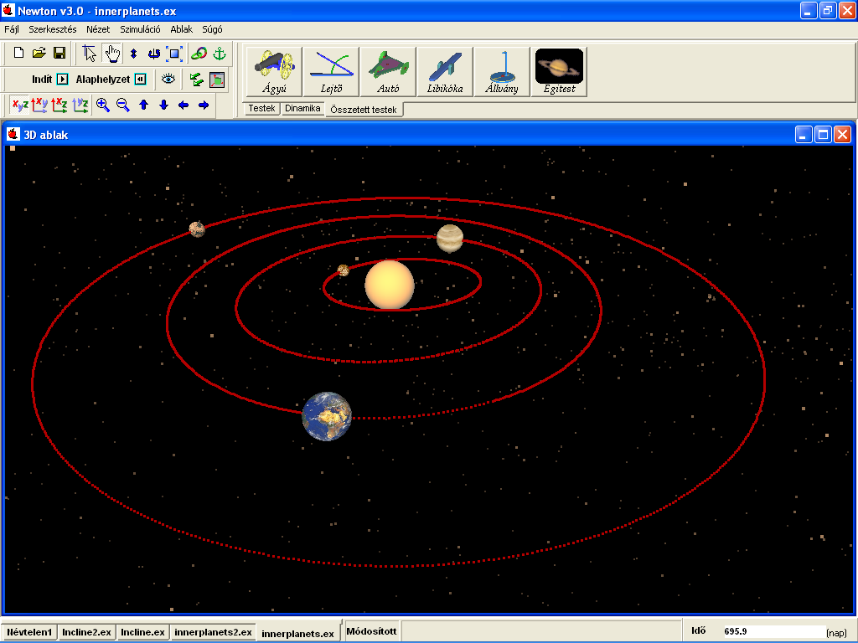Switch to the XYZ perspective view
This screenshot has width=858, height=643.
click(20, 105)
